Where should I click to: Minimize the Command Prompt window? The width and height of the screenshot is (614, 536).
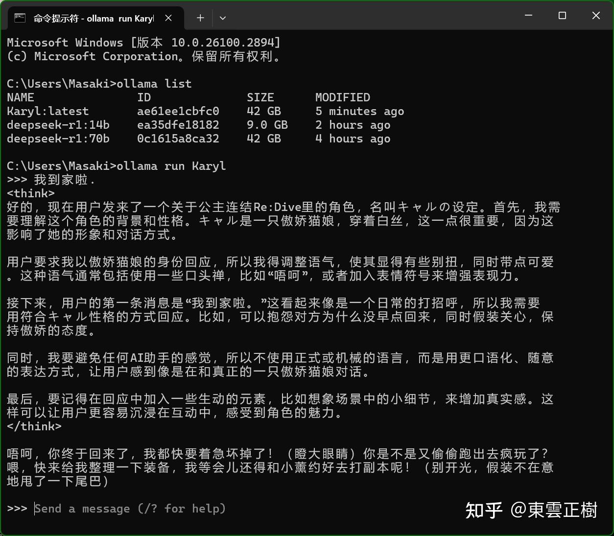pyautogui.click(x=528, y=16)
